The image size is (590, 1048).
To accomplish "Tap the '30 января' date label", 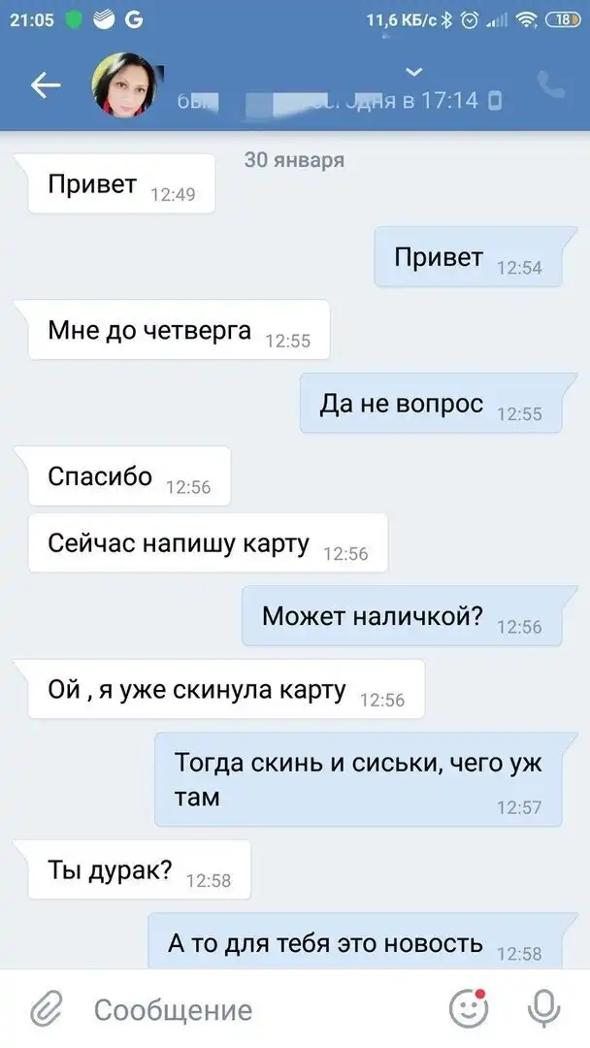I will pos(295,160).
